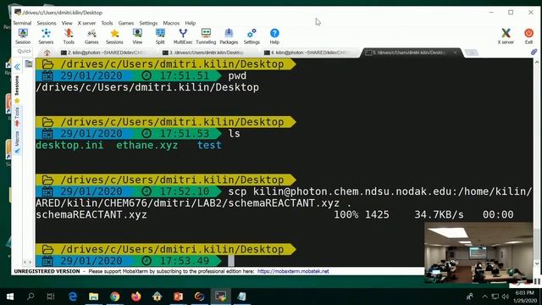Click the desktop.ini file name in terminal
Viewport: 542px width, 305px height.
tap(69, 145)
